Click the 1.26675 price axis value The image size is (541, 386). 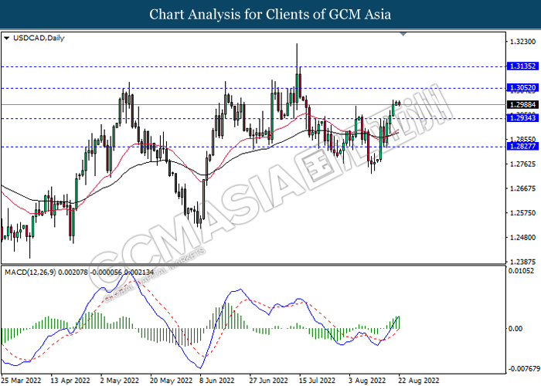point(522,188)
